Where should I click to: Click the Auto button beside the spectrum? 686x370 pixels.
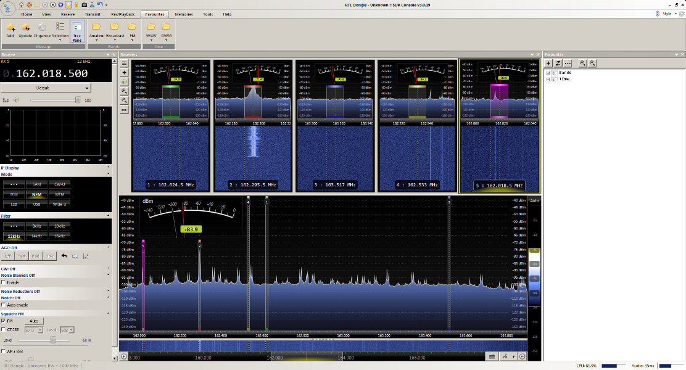click(535, 201)
